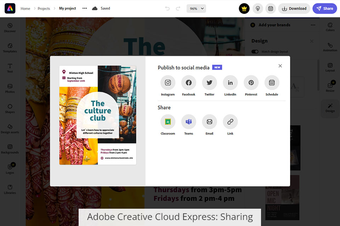Select the Open Mic Night design thumbnail
This screenshot has height=226, width=340.
click(x=282, y=198)
